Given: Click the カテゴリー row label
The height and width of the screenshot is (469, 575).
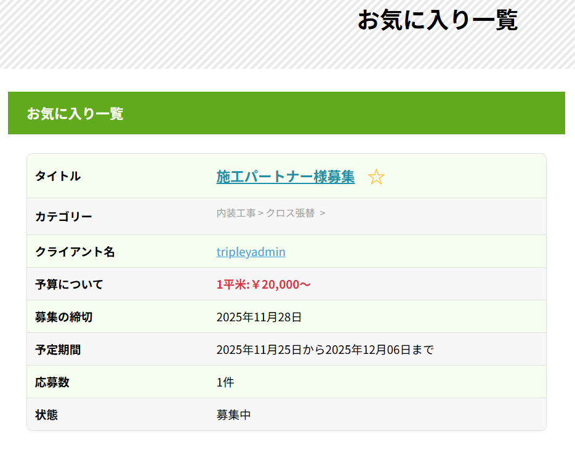Looking at the screenshot, I should [x=63, y=217].
